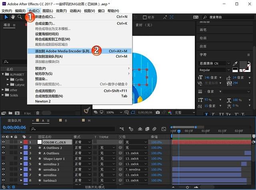This screenshot has height=190, width=256.
Task: Open 文件(F) menu
Action: pyautogui.click(x=7, y=11)
